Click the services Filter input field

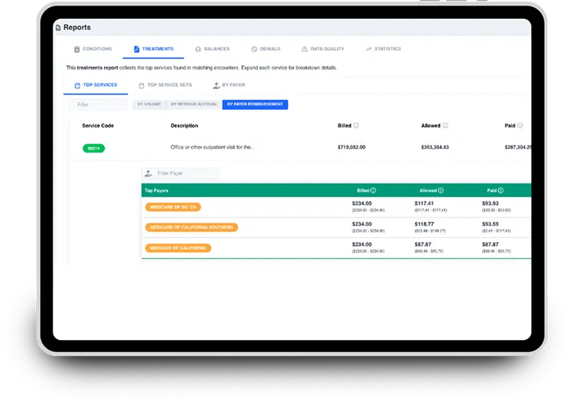tap(98, 105)
